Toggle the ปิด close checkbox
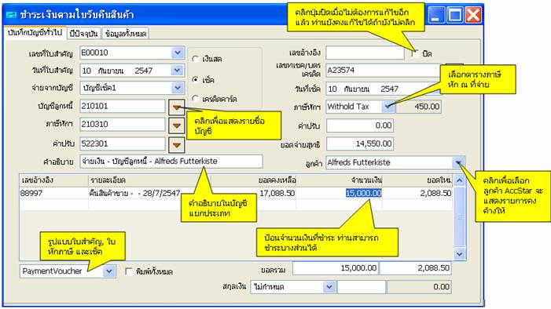Image resolution: width=551 pixels, height=309 pixels. (x=415, y=53)
